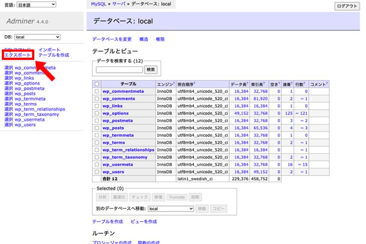Open wp_posts table link in table list
Viewport: 366px width, 244px height.
click(x=113, y=128)
